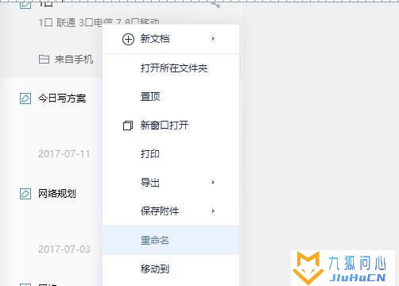The image size is (399, 286).
Task: Click the folder icon beside 来自手机
Action: tap(44, 60)
